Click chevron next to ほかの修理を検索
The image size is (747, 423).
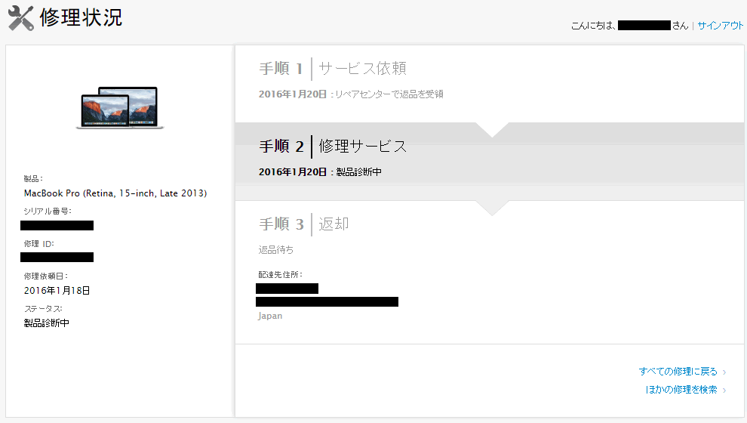click(724, 391)
